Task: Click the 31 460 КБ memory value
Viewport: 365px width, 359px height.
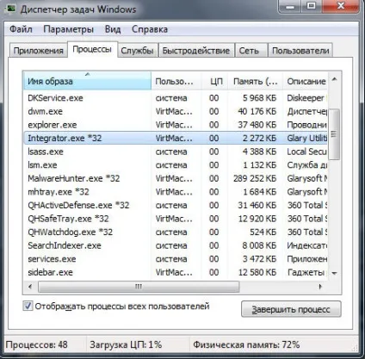Action: (x=257, y=205)
